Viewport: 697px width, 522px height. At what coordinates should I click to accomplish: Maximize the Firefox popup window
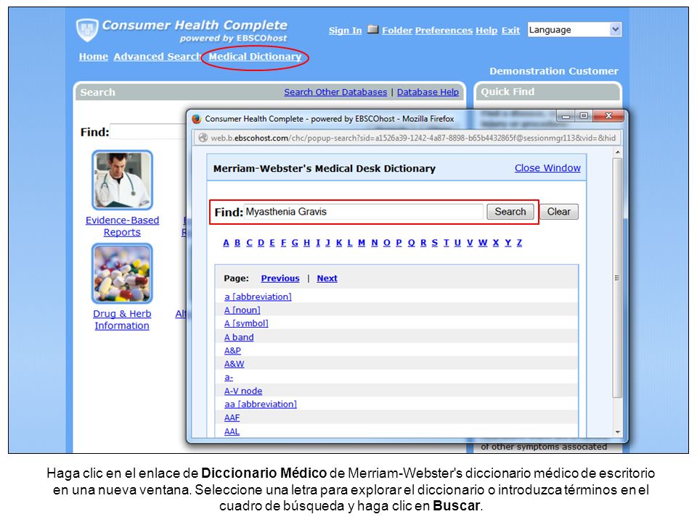pos(583,116)
